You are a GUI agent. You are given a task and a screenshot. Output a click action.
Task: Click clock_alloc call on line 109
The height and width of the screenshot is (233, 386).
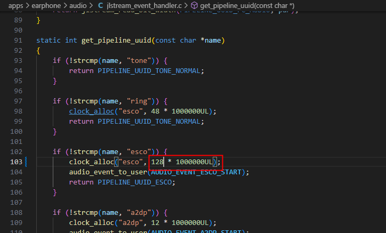tap(92, 223)
